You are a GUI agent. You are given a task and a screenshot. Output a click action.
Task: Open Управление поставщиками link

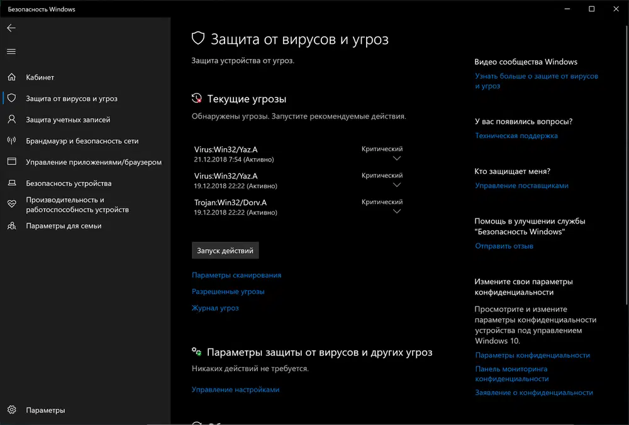click(x=522, y=185)
